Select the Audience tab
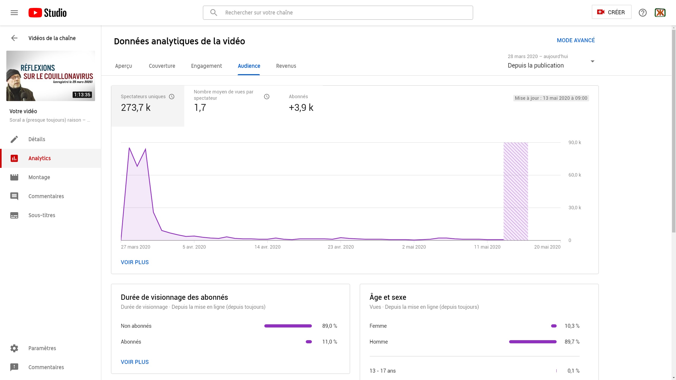The height and width of the screenshot is (380, 676). point(249,66)
